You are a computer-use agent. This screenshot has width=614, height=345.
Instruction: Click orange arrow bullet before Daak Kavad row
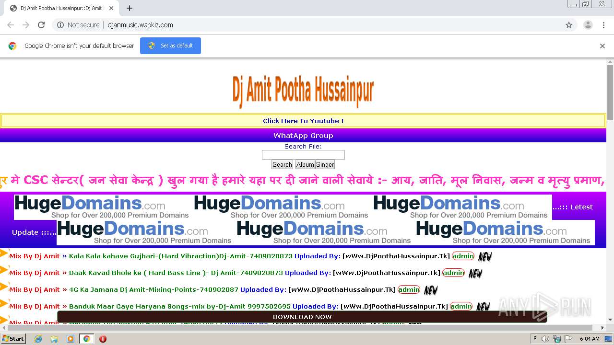pos(4,270)
